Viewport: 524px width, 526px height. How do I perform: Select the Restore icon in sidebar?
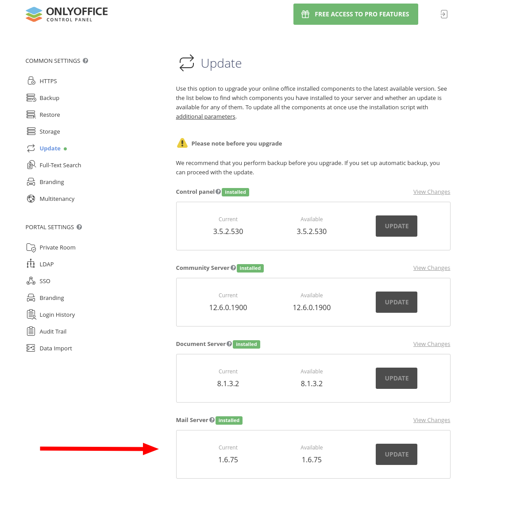click(x=31, y=115)
